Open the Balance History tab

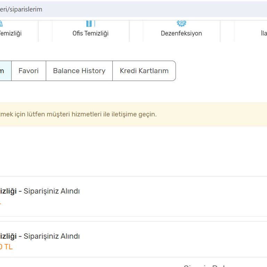click(79, 71)
